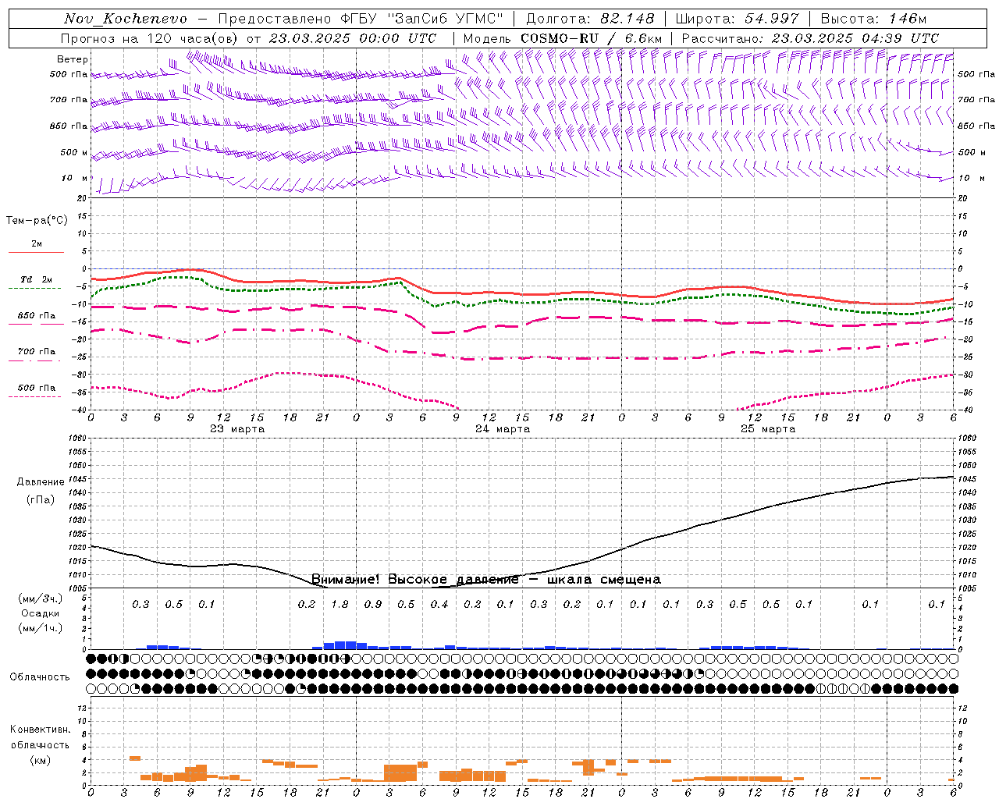Click the "Давление" pressure section label
The width and height of the screenshot is (999, 799).
[41, 481]
